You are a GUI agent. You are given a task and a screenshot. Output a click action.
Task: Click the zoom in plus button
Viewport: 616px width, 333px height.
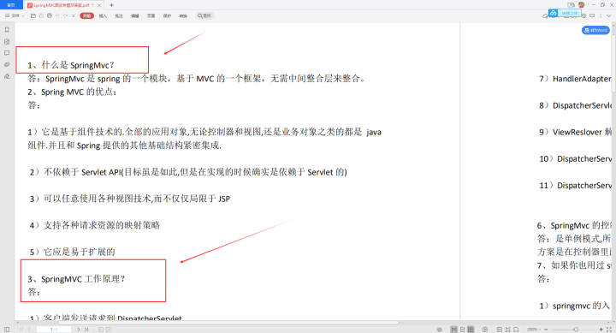[x=601, y=330]
